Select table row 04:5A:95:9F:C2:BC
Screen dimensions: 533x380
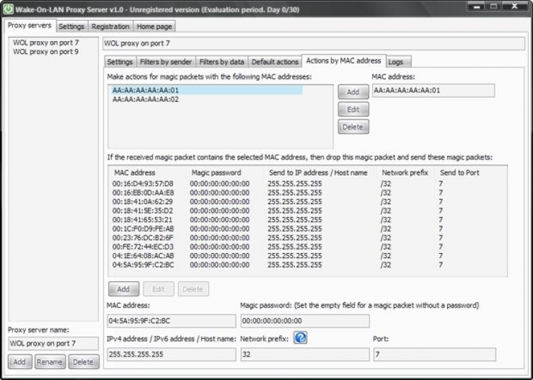pos(307,264)
